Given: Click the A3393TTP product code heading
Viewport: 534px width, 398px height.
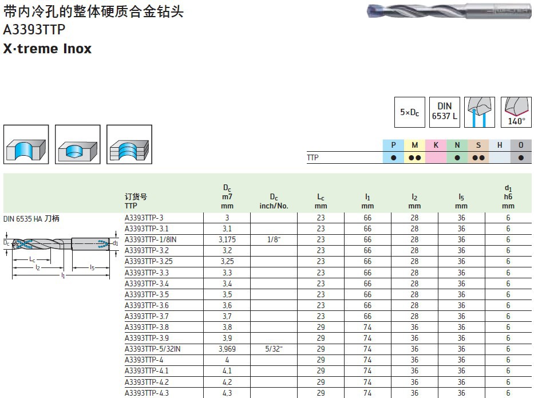Looking at the screenshot, I should 34,30.
